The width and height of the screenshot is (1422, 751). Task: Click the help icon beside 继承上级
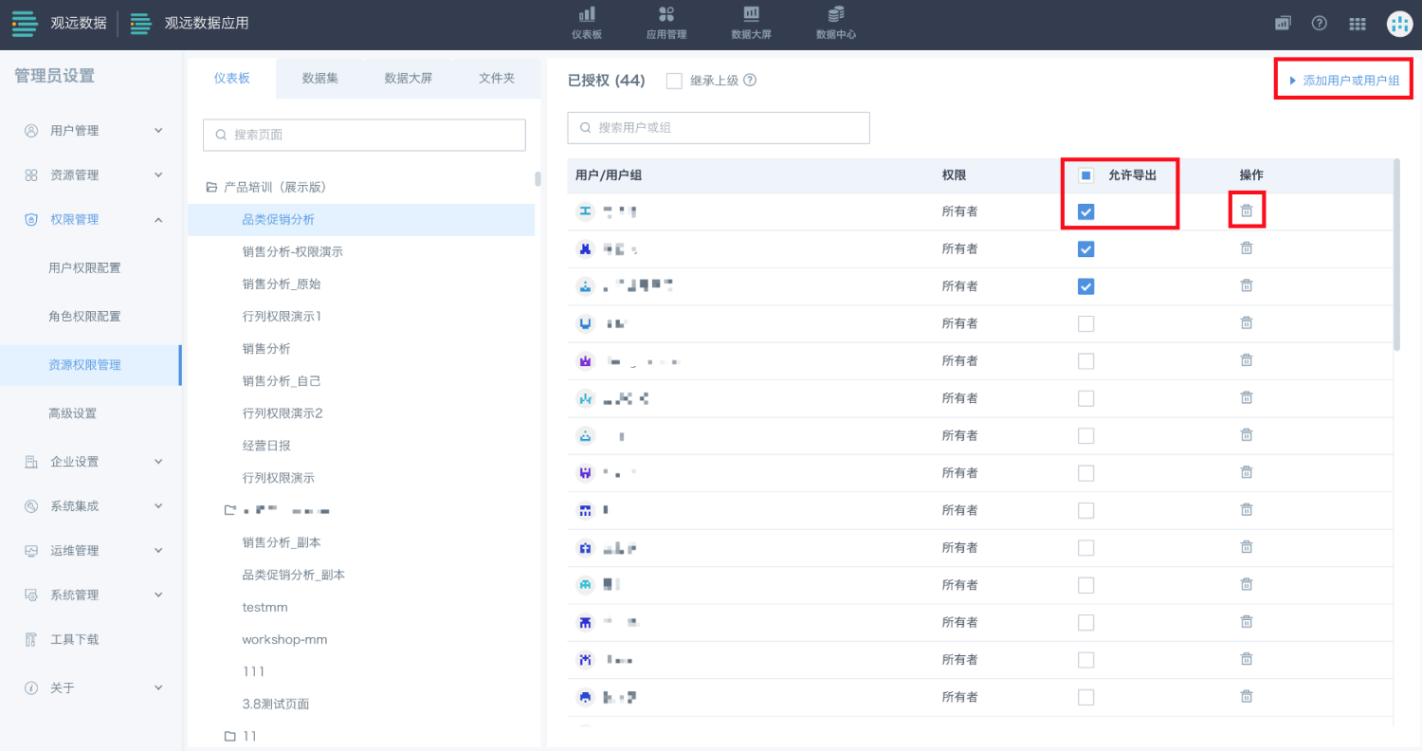coord(750,81)
